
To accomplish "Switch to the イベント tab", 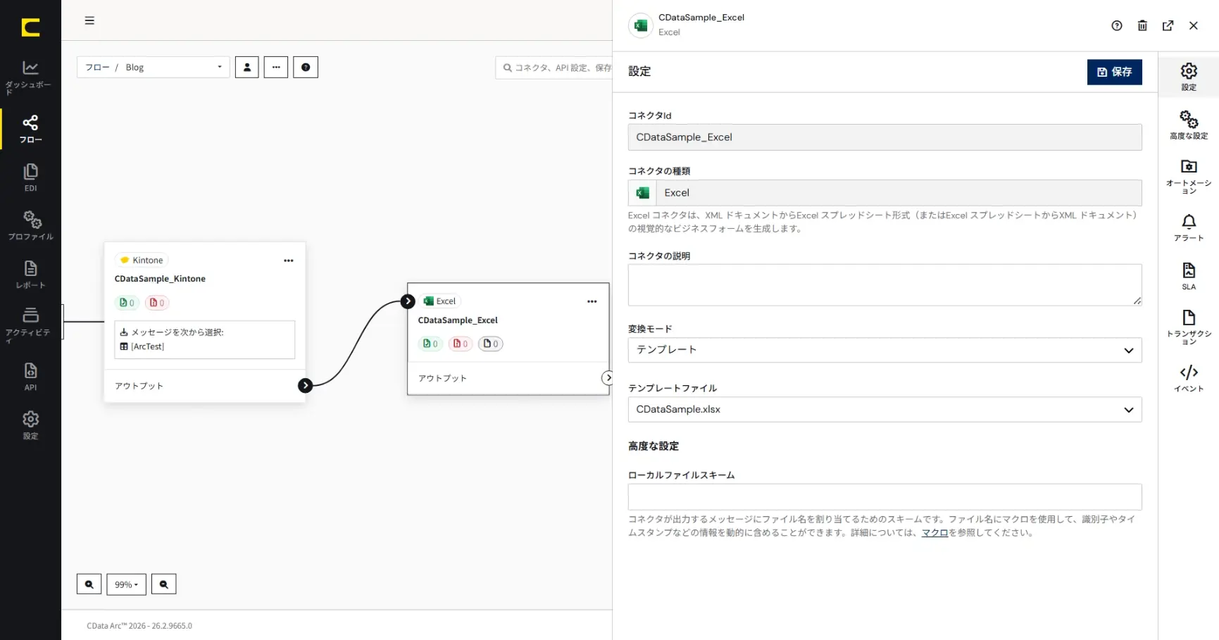I will [1189, 378].
